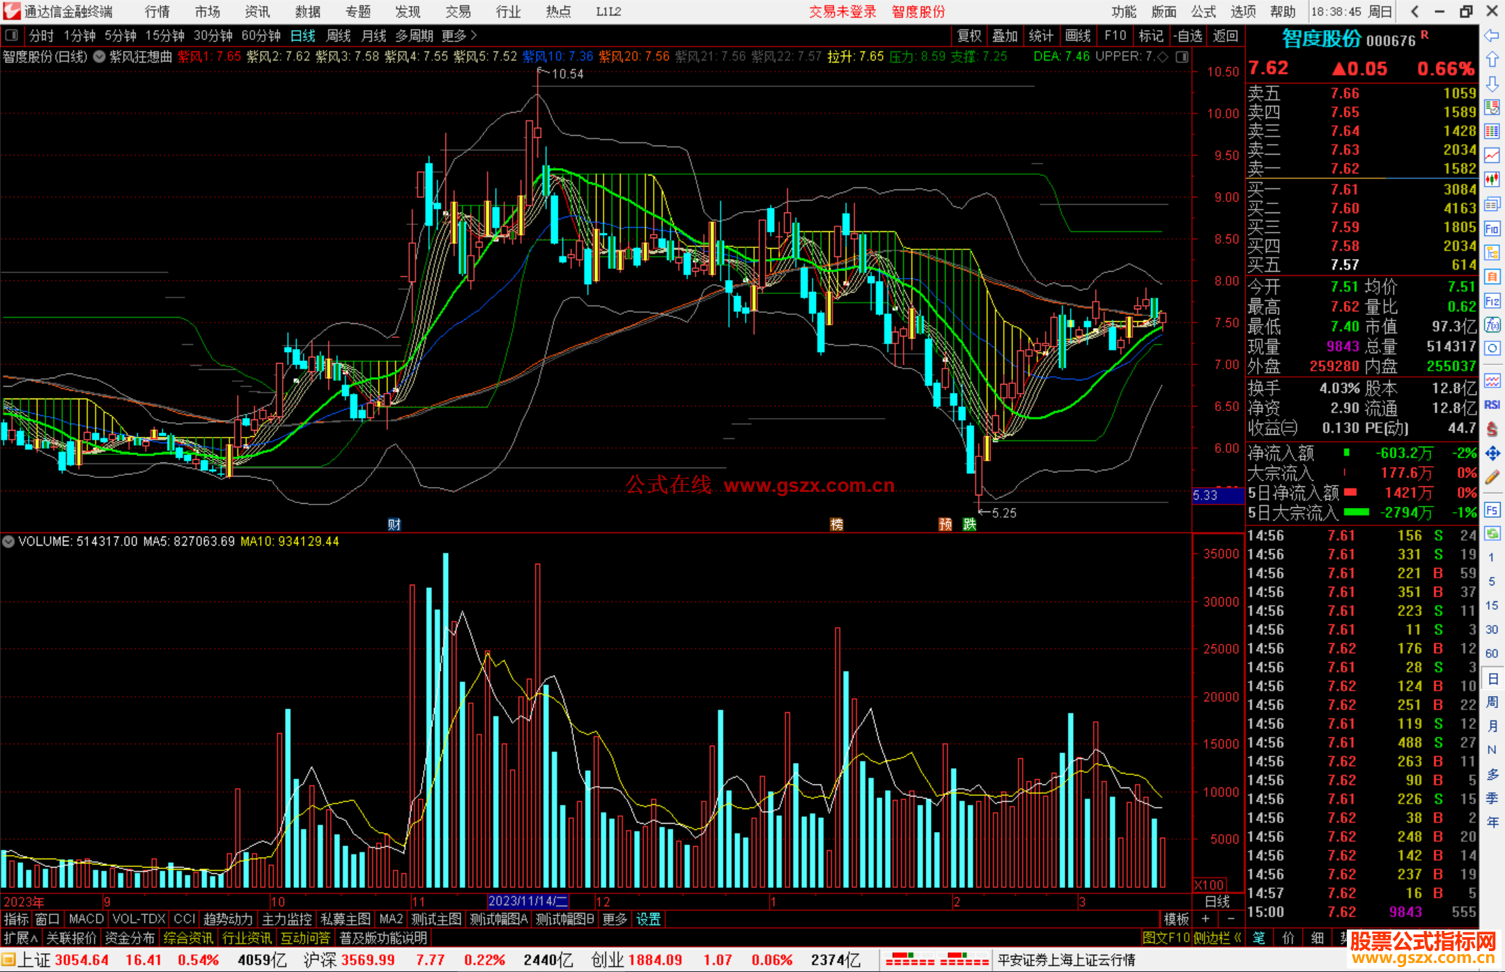This screenshot has height=972, width=1505.
Task: Click the zoom-in plus button beside 模板
Action: (1205, 919)
